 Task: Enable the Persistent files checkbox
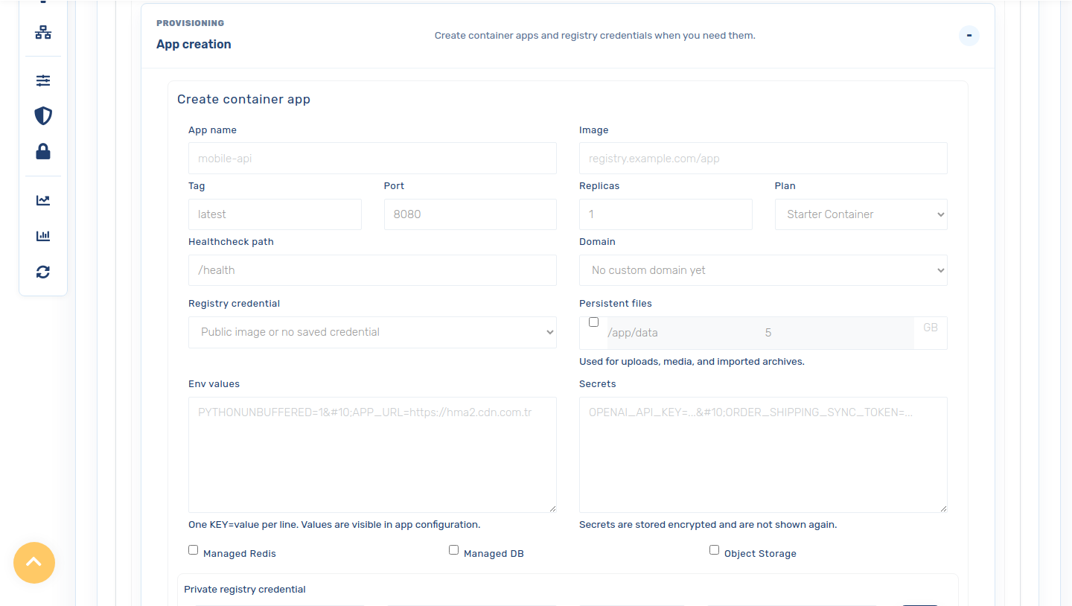[593, 322]
